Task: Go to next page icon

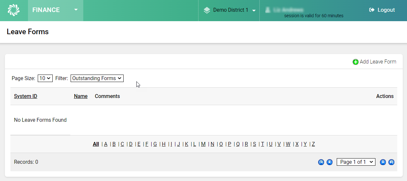Action: [383, 162]
